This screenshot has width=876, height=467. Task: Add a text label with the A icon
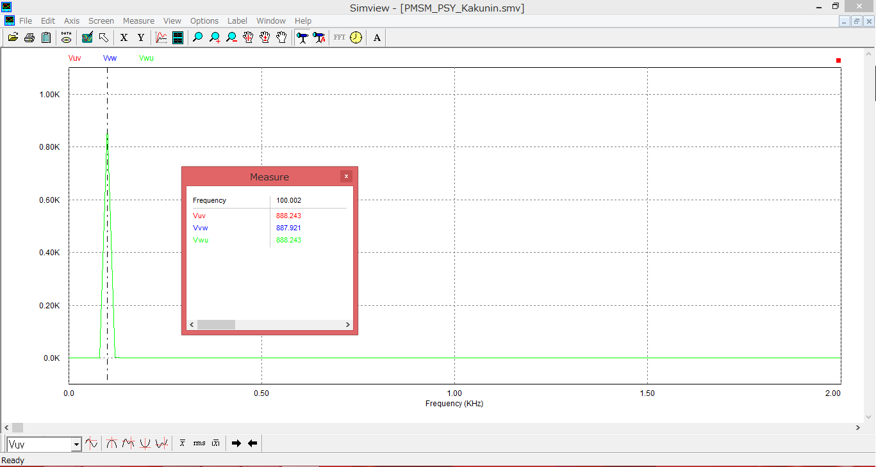[x=377, y=38]
